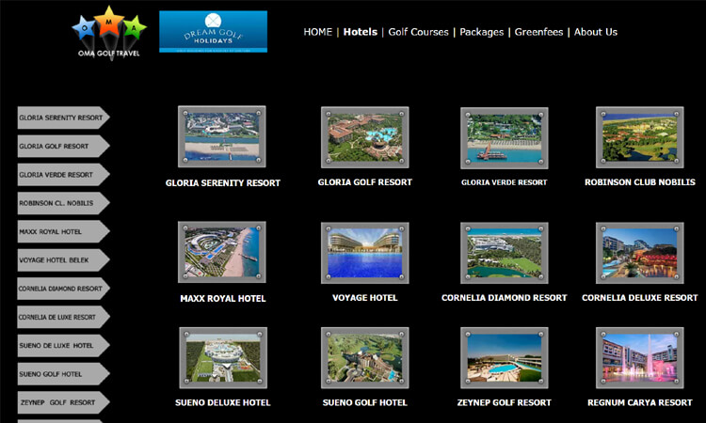Viewport: 706px width, 423px height.
Task: Click the GLORIA VERDE RESORT caption link
Action: click(505, 182)
